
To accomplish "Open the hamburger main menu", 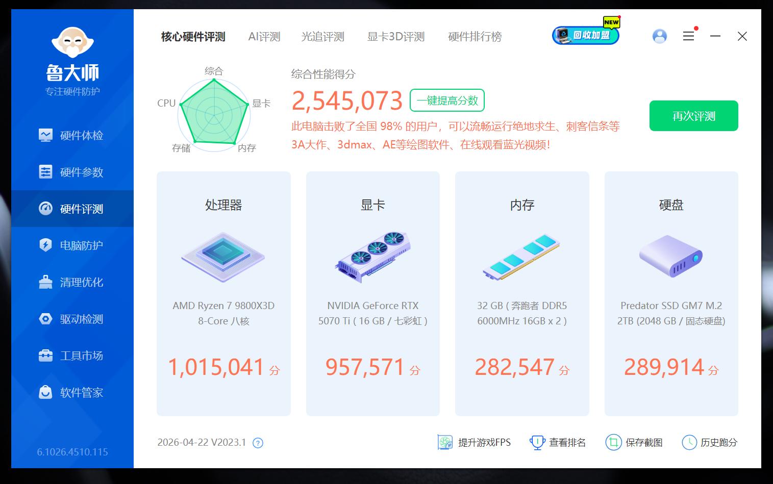I will click(x=688, y=36).
